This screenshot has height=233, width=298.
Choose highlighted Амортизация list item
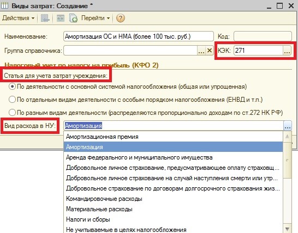(x=173, y=147)
